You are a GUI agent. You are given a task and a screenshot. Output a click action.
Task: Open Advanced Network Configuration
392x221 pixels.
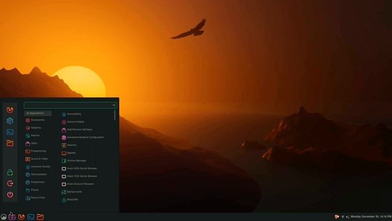(83, 138)
